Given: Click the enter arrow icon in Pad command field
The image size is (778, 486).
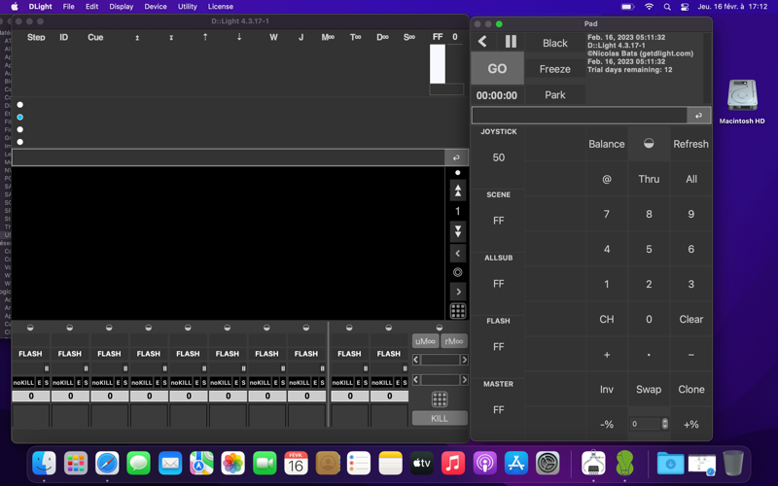Looking at the screenshot, I should pyautogui.click(x=698, y=116).
